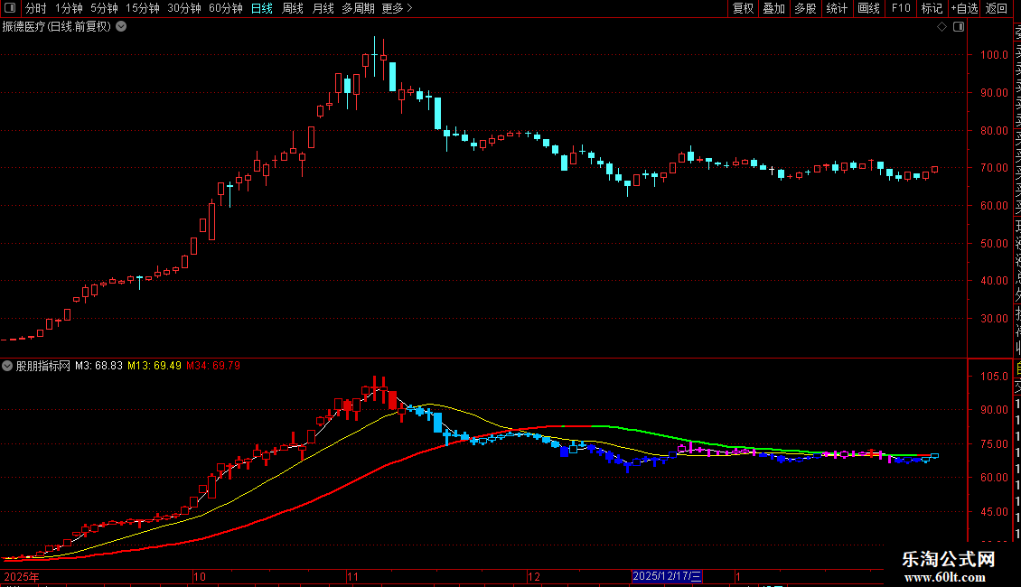1021x587 pixels.
Task: Toggle the side panel icon at top-left
Action: coord(10,8)
